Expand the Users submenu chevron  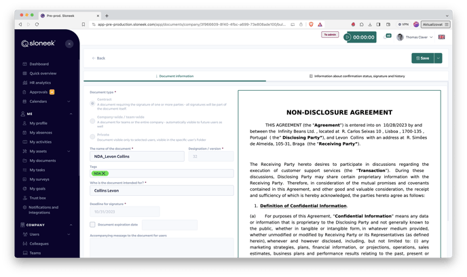[x=69, y=234]
